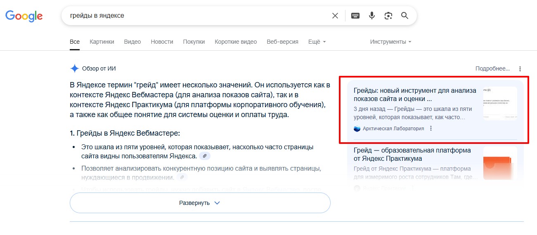Select paragraph 'В Яндексе термин "грейд" имеет'

[200, 100]
